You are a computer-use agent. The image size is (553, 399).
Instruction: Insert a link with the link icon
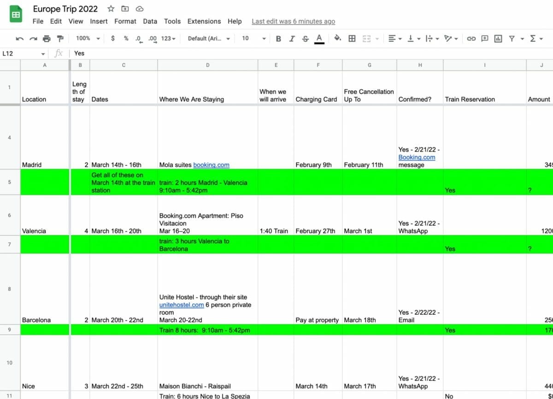471,39
